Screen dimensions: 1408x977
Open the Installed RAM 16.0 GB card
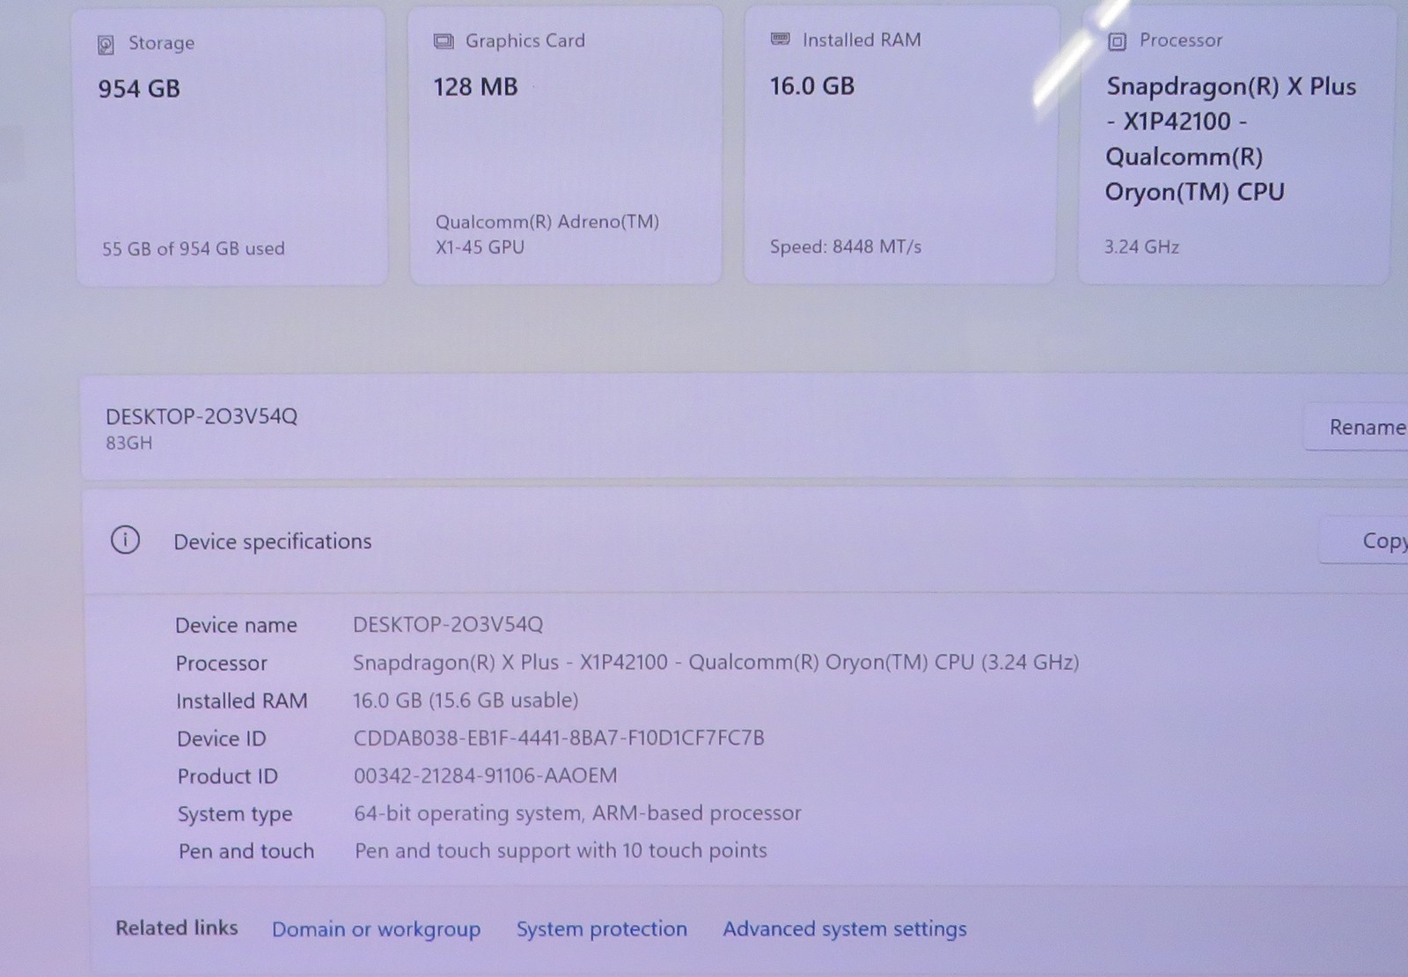point(899,144)
